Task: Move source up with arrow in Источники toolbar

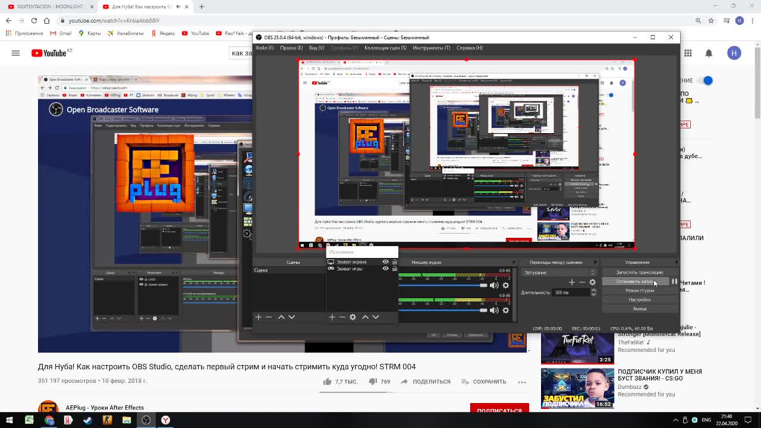Action: pos(365,317)
